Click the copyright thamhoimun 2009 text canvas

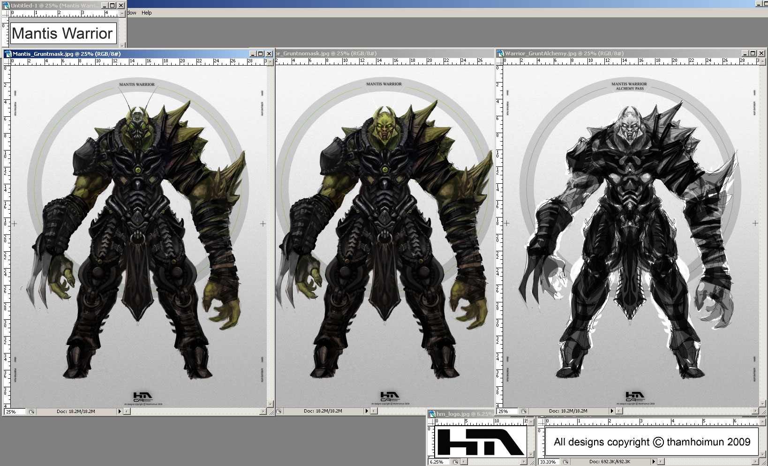(652, 442)
